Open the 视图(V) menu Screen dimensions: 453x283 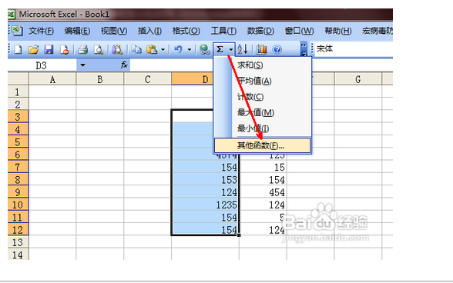(114, 31)
